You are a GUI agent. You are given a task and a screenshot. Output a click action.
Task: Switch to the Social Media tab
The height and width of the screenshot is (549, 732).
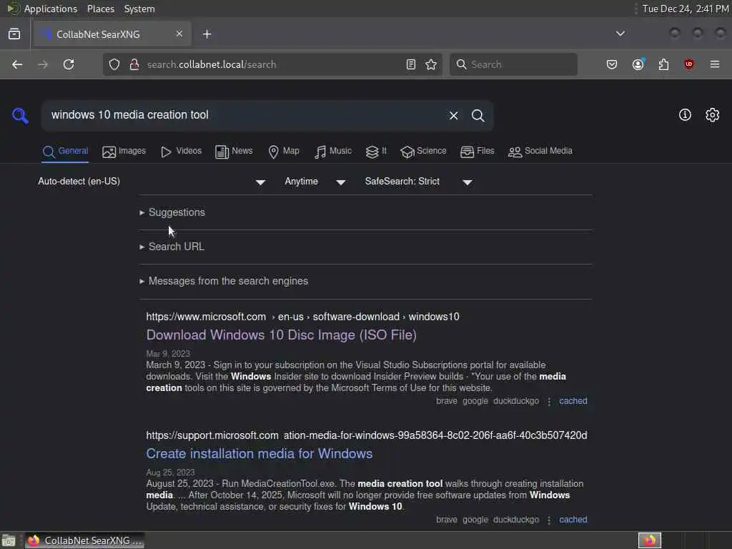[540, 152]
